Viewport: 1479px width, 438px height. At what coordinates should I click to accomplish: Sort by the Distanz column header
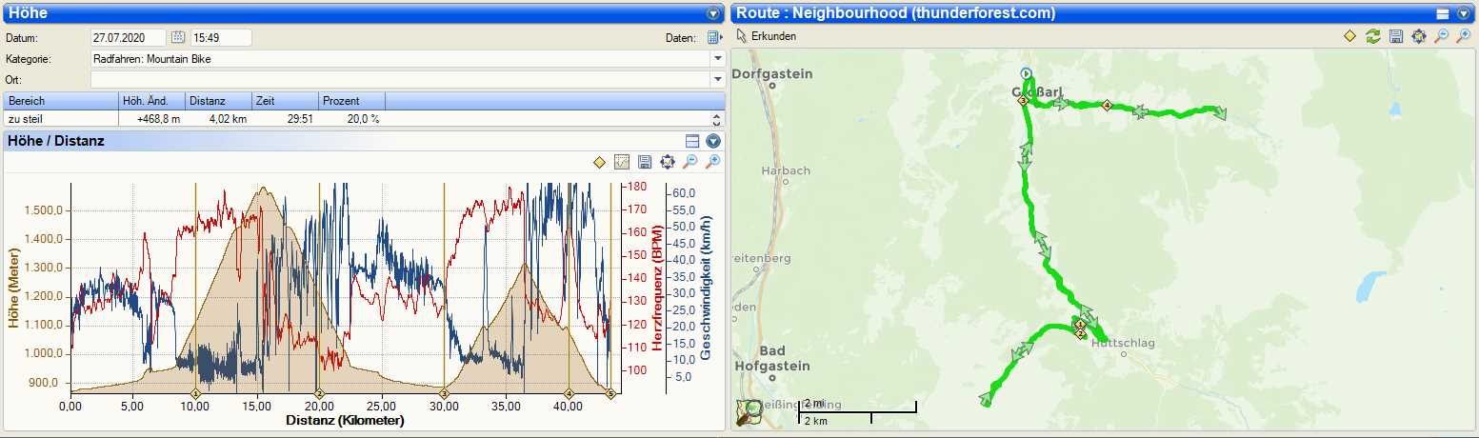pos(218,101)
